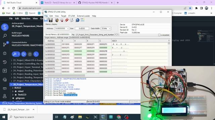Open ST-LINK menu
The height and width of the screenshot is (120, 215).
pos(72,16)
